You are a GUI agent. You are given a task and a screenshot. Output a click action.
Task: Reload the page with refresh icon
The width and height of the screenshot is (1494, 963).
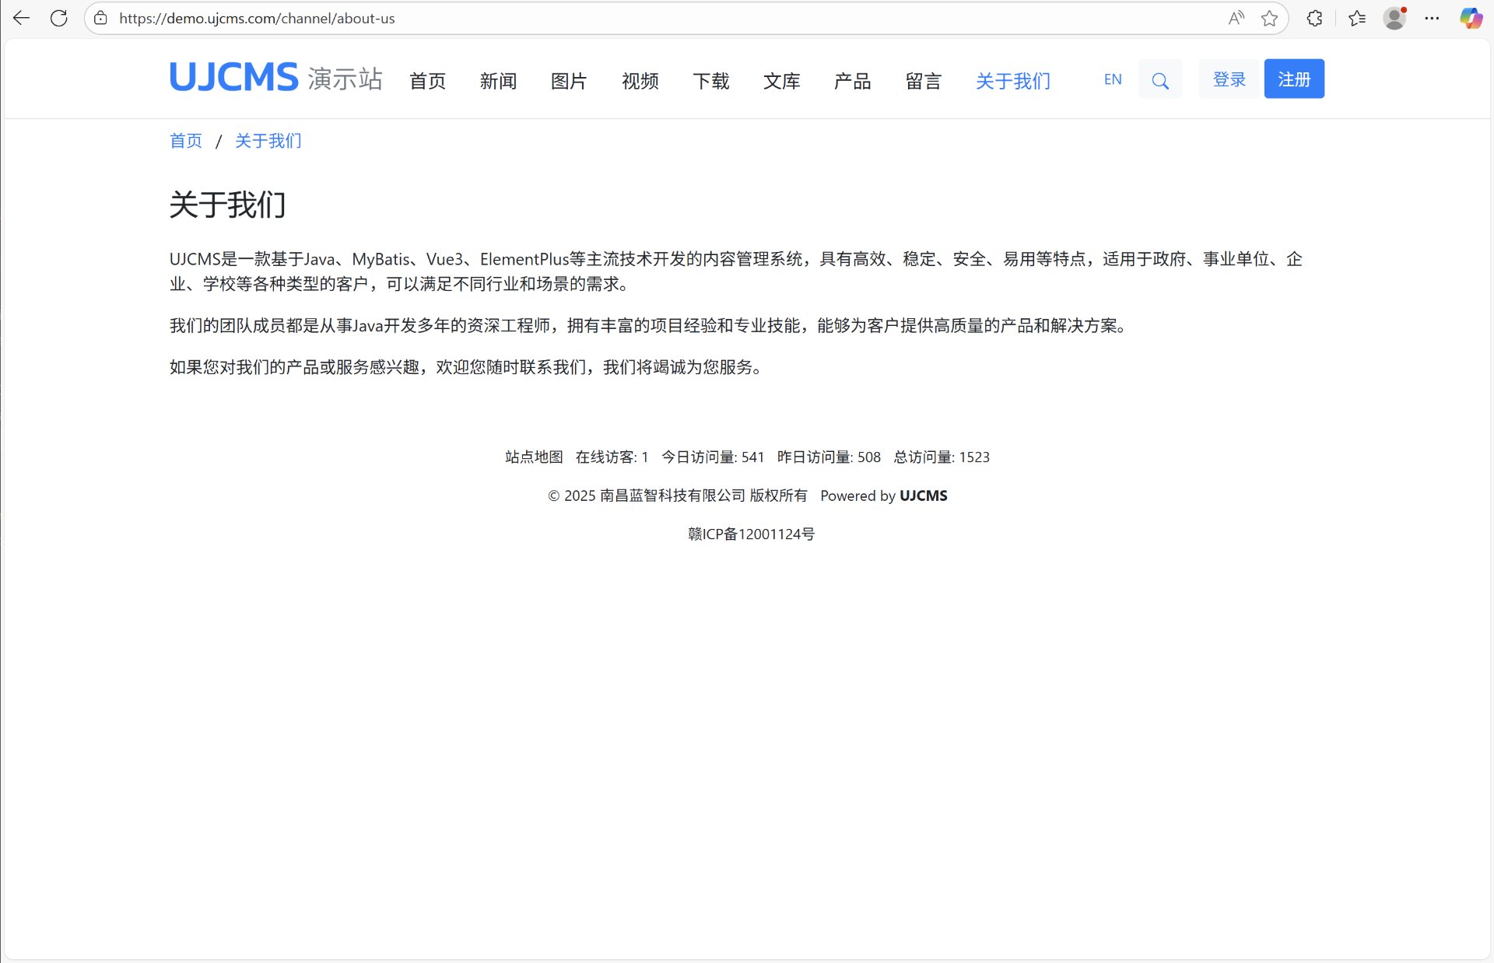(x=59, y=18)
